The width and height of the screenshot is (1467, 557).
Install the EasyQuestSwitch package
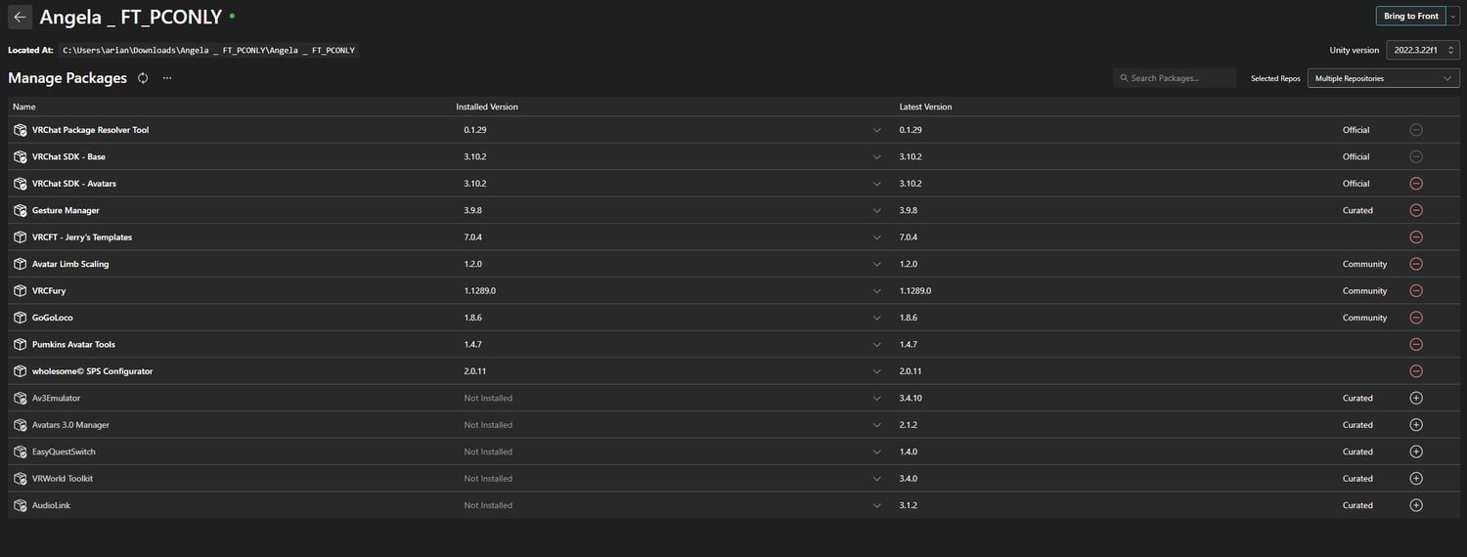click(x=1415, y=451)
